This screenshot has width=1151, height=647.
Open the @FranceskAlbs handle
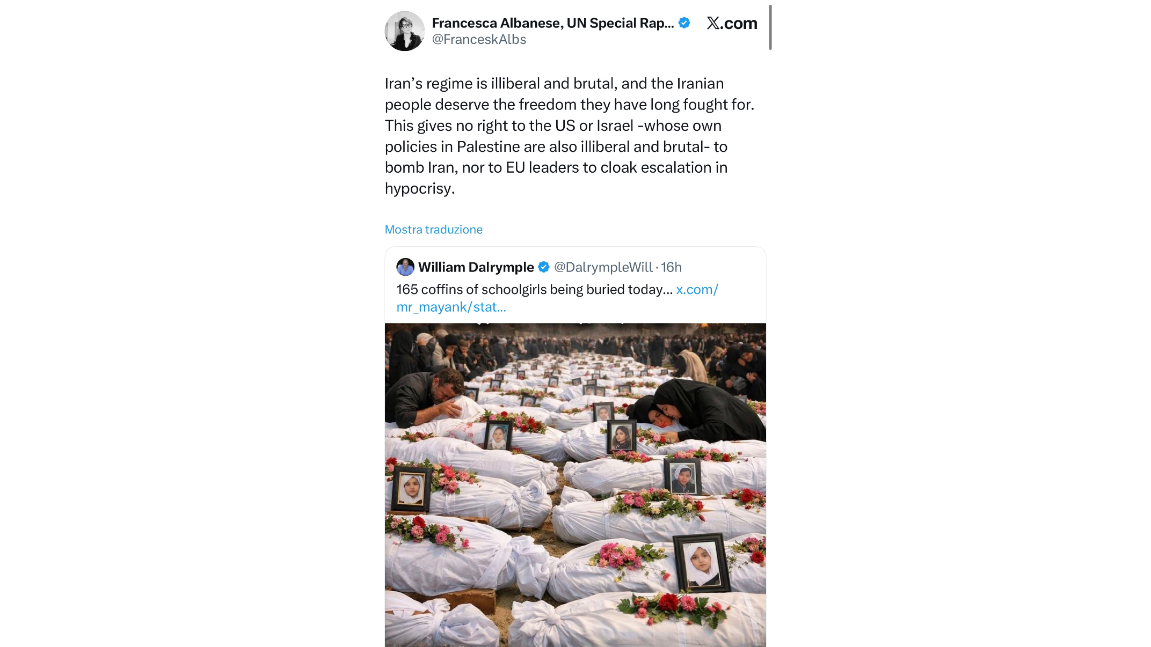(479, 40)
